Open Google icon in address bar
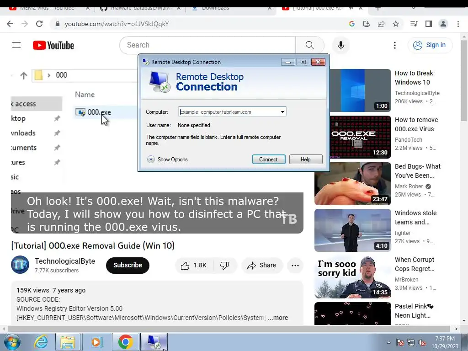This screenshot has width=468, height=351. [351, 24]
